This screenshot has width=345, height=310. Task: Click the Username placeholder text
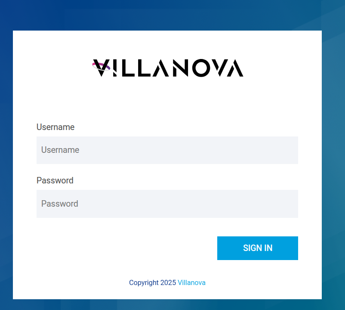[60, 150]
